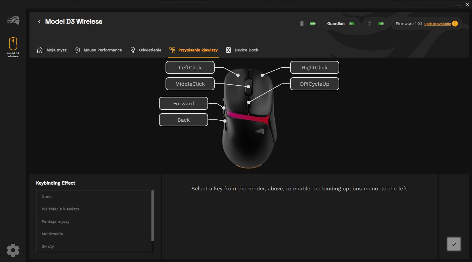
Task: Click the dock battery status indicator
Action: click(375, 24)
